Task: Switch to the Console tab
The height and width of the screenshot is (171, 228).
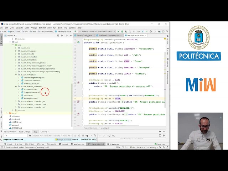Action: click(43, 131)
